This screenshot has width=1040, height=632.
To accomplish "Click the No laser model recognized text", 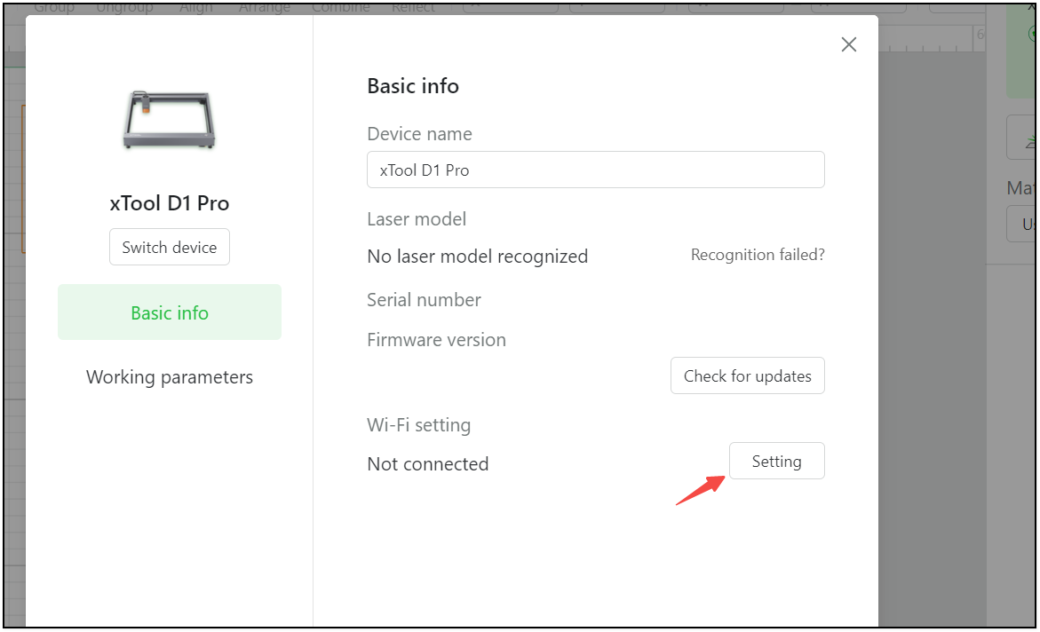I will pos(477,257).
